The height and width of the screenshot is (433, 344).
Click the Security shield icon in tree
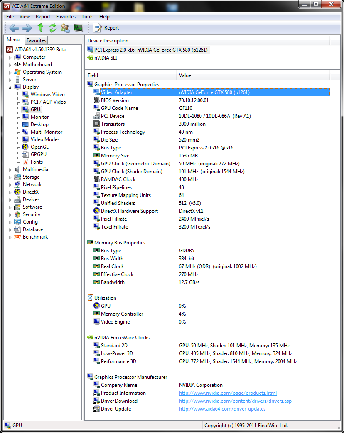17,214
